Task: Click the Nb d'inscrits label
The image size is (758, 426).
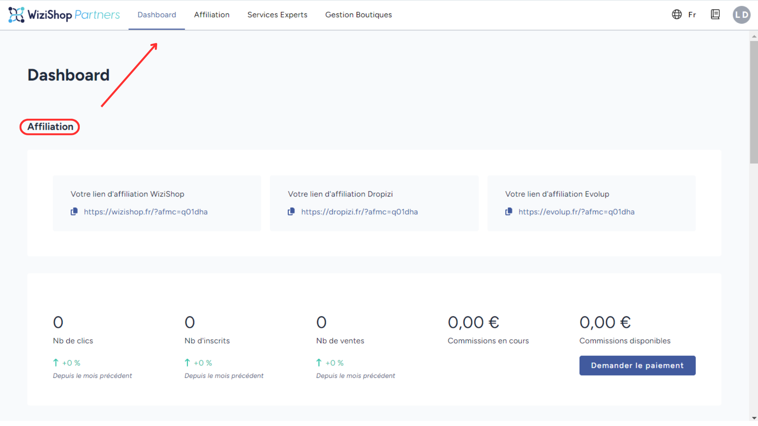Action: click(x=207, y=341)
